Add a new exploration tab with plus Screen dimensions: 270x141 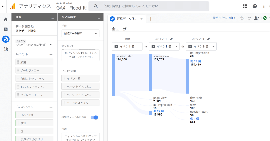click(x=151, y=19)
